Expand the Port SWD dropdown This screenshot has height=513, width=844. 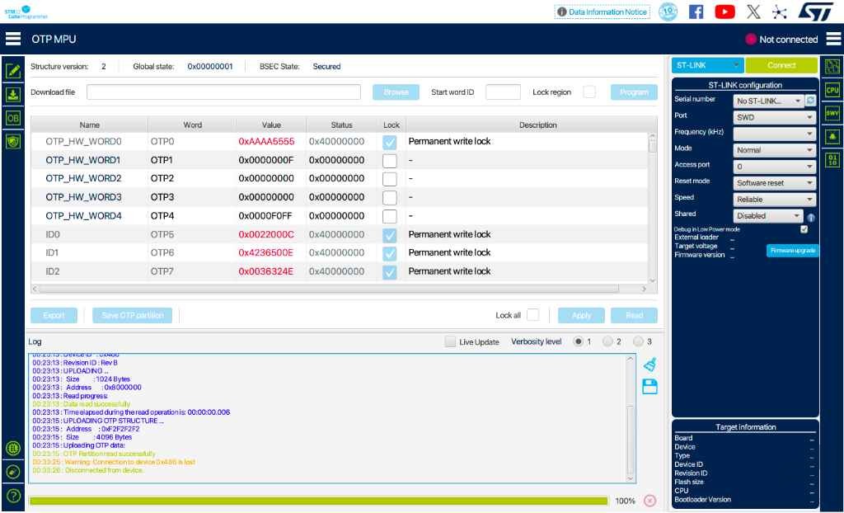coord(774,117)
